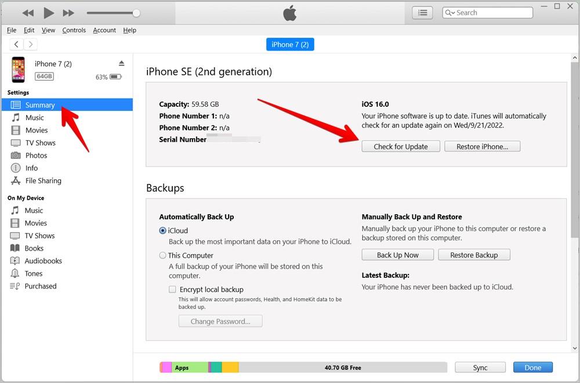Start playback with the Play button
Image resolution: width=580 pixels, height=383 pixels.
49,13
